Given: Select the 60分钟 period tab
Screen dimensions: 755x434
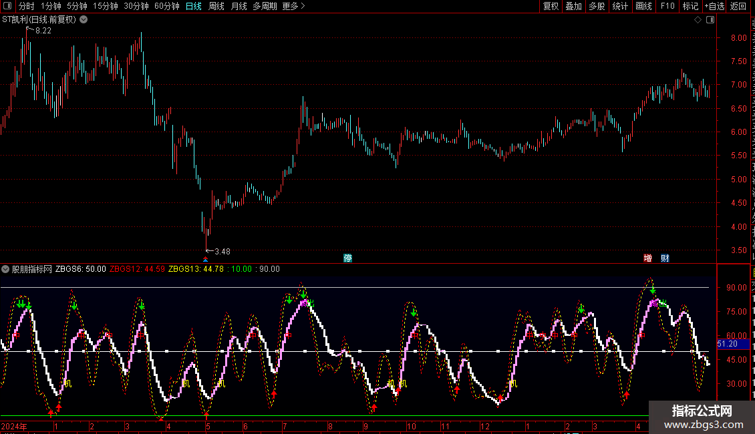Looking at the screenshot, I should 166,6.
